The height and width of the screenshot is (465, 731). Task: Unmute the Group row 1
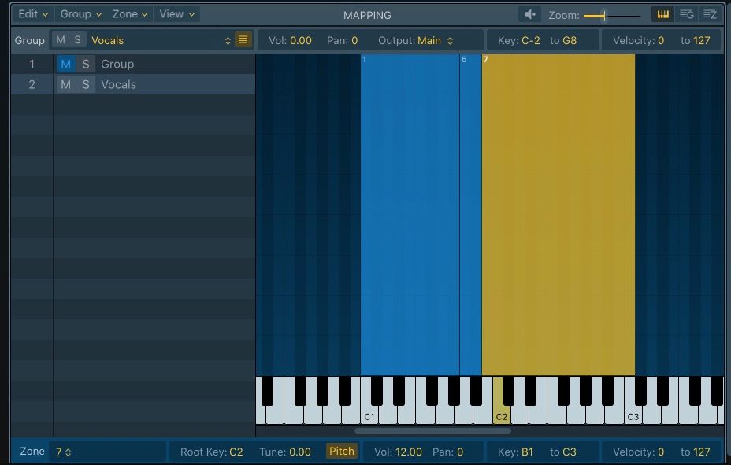tap(65, 64)
